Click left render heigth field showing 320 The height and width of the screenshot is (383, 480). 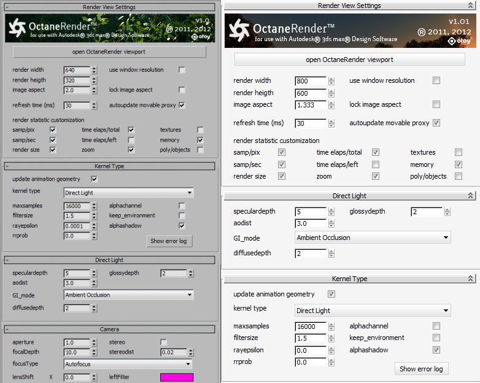77,80
